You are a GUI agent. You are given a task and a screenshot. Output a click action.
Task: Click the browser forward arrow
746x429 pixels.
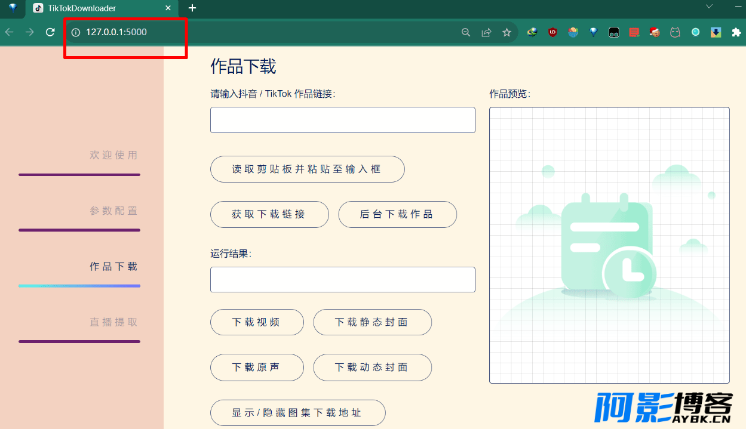point(30,32)
